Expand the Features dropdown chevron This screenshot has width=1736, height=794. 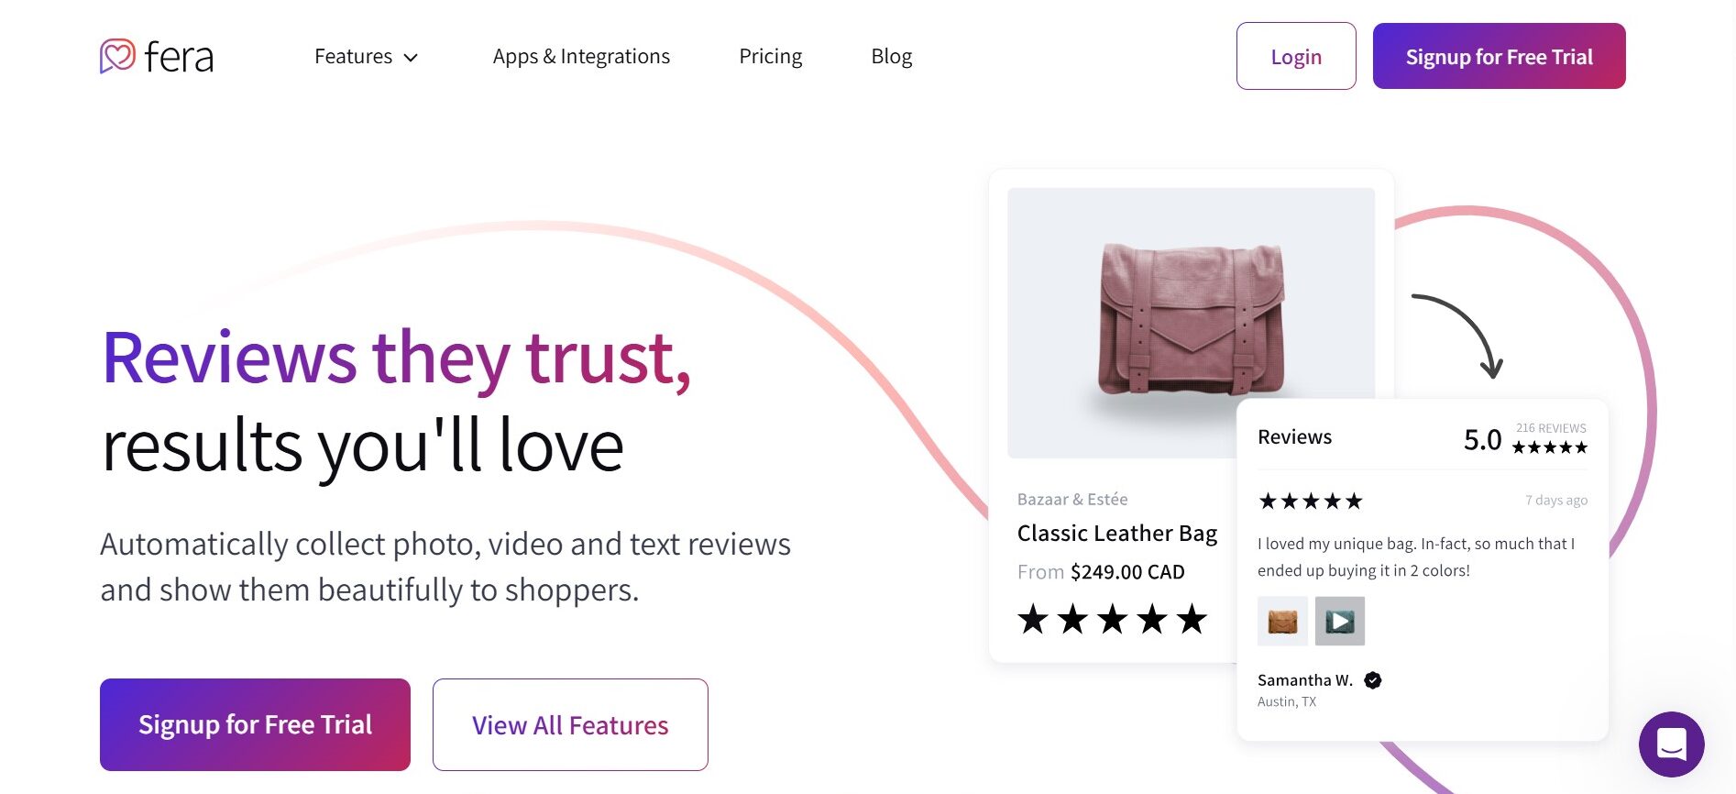(412, 58)
